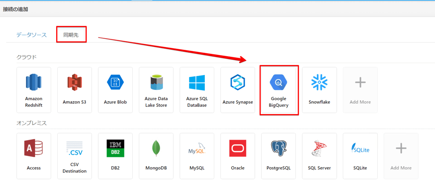Image resolution: width=435 pixels, height=190 pixels.
Task: Select the MongoDB connector
Action: pos(156,156)
